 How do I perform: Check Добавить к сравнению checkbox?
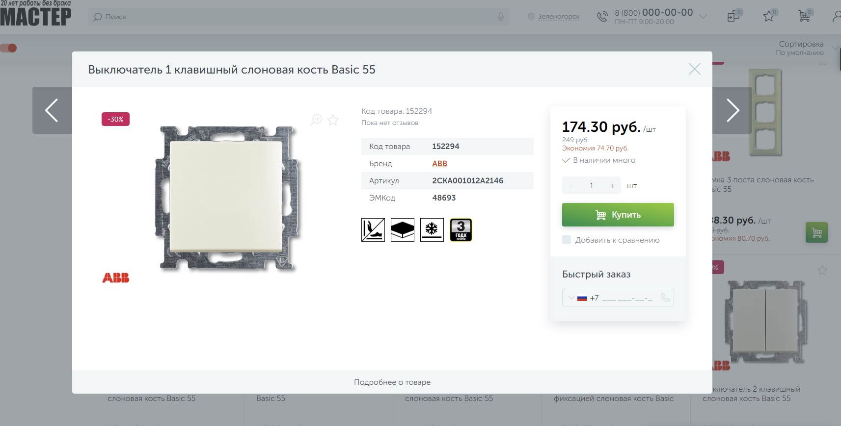[567, 240]
